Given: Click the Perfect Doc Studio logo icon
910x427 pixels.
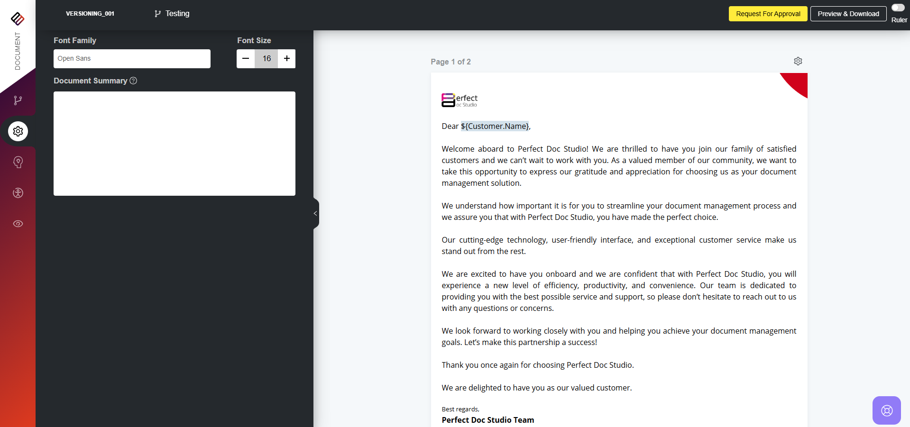Looking at the screenshot, I should tap(18, 18).
